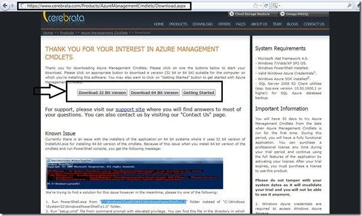Open the OFFERS menu item
This screenshot has height=216, width=362.
point(224,24)
